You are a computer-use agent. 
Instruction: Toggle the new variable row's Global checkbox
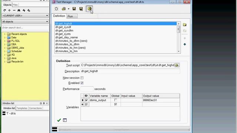pos(116,104)
